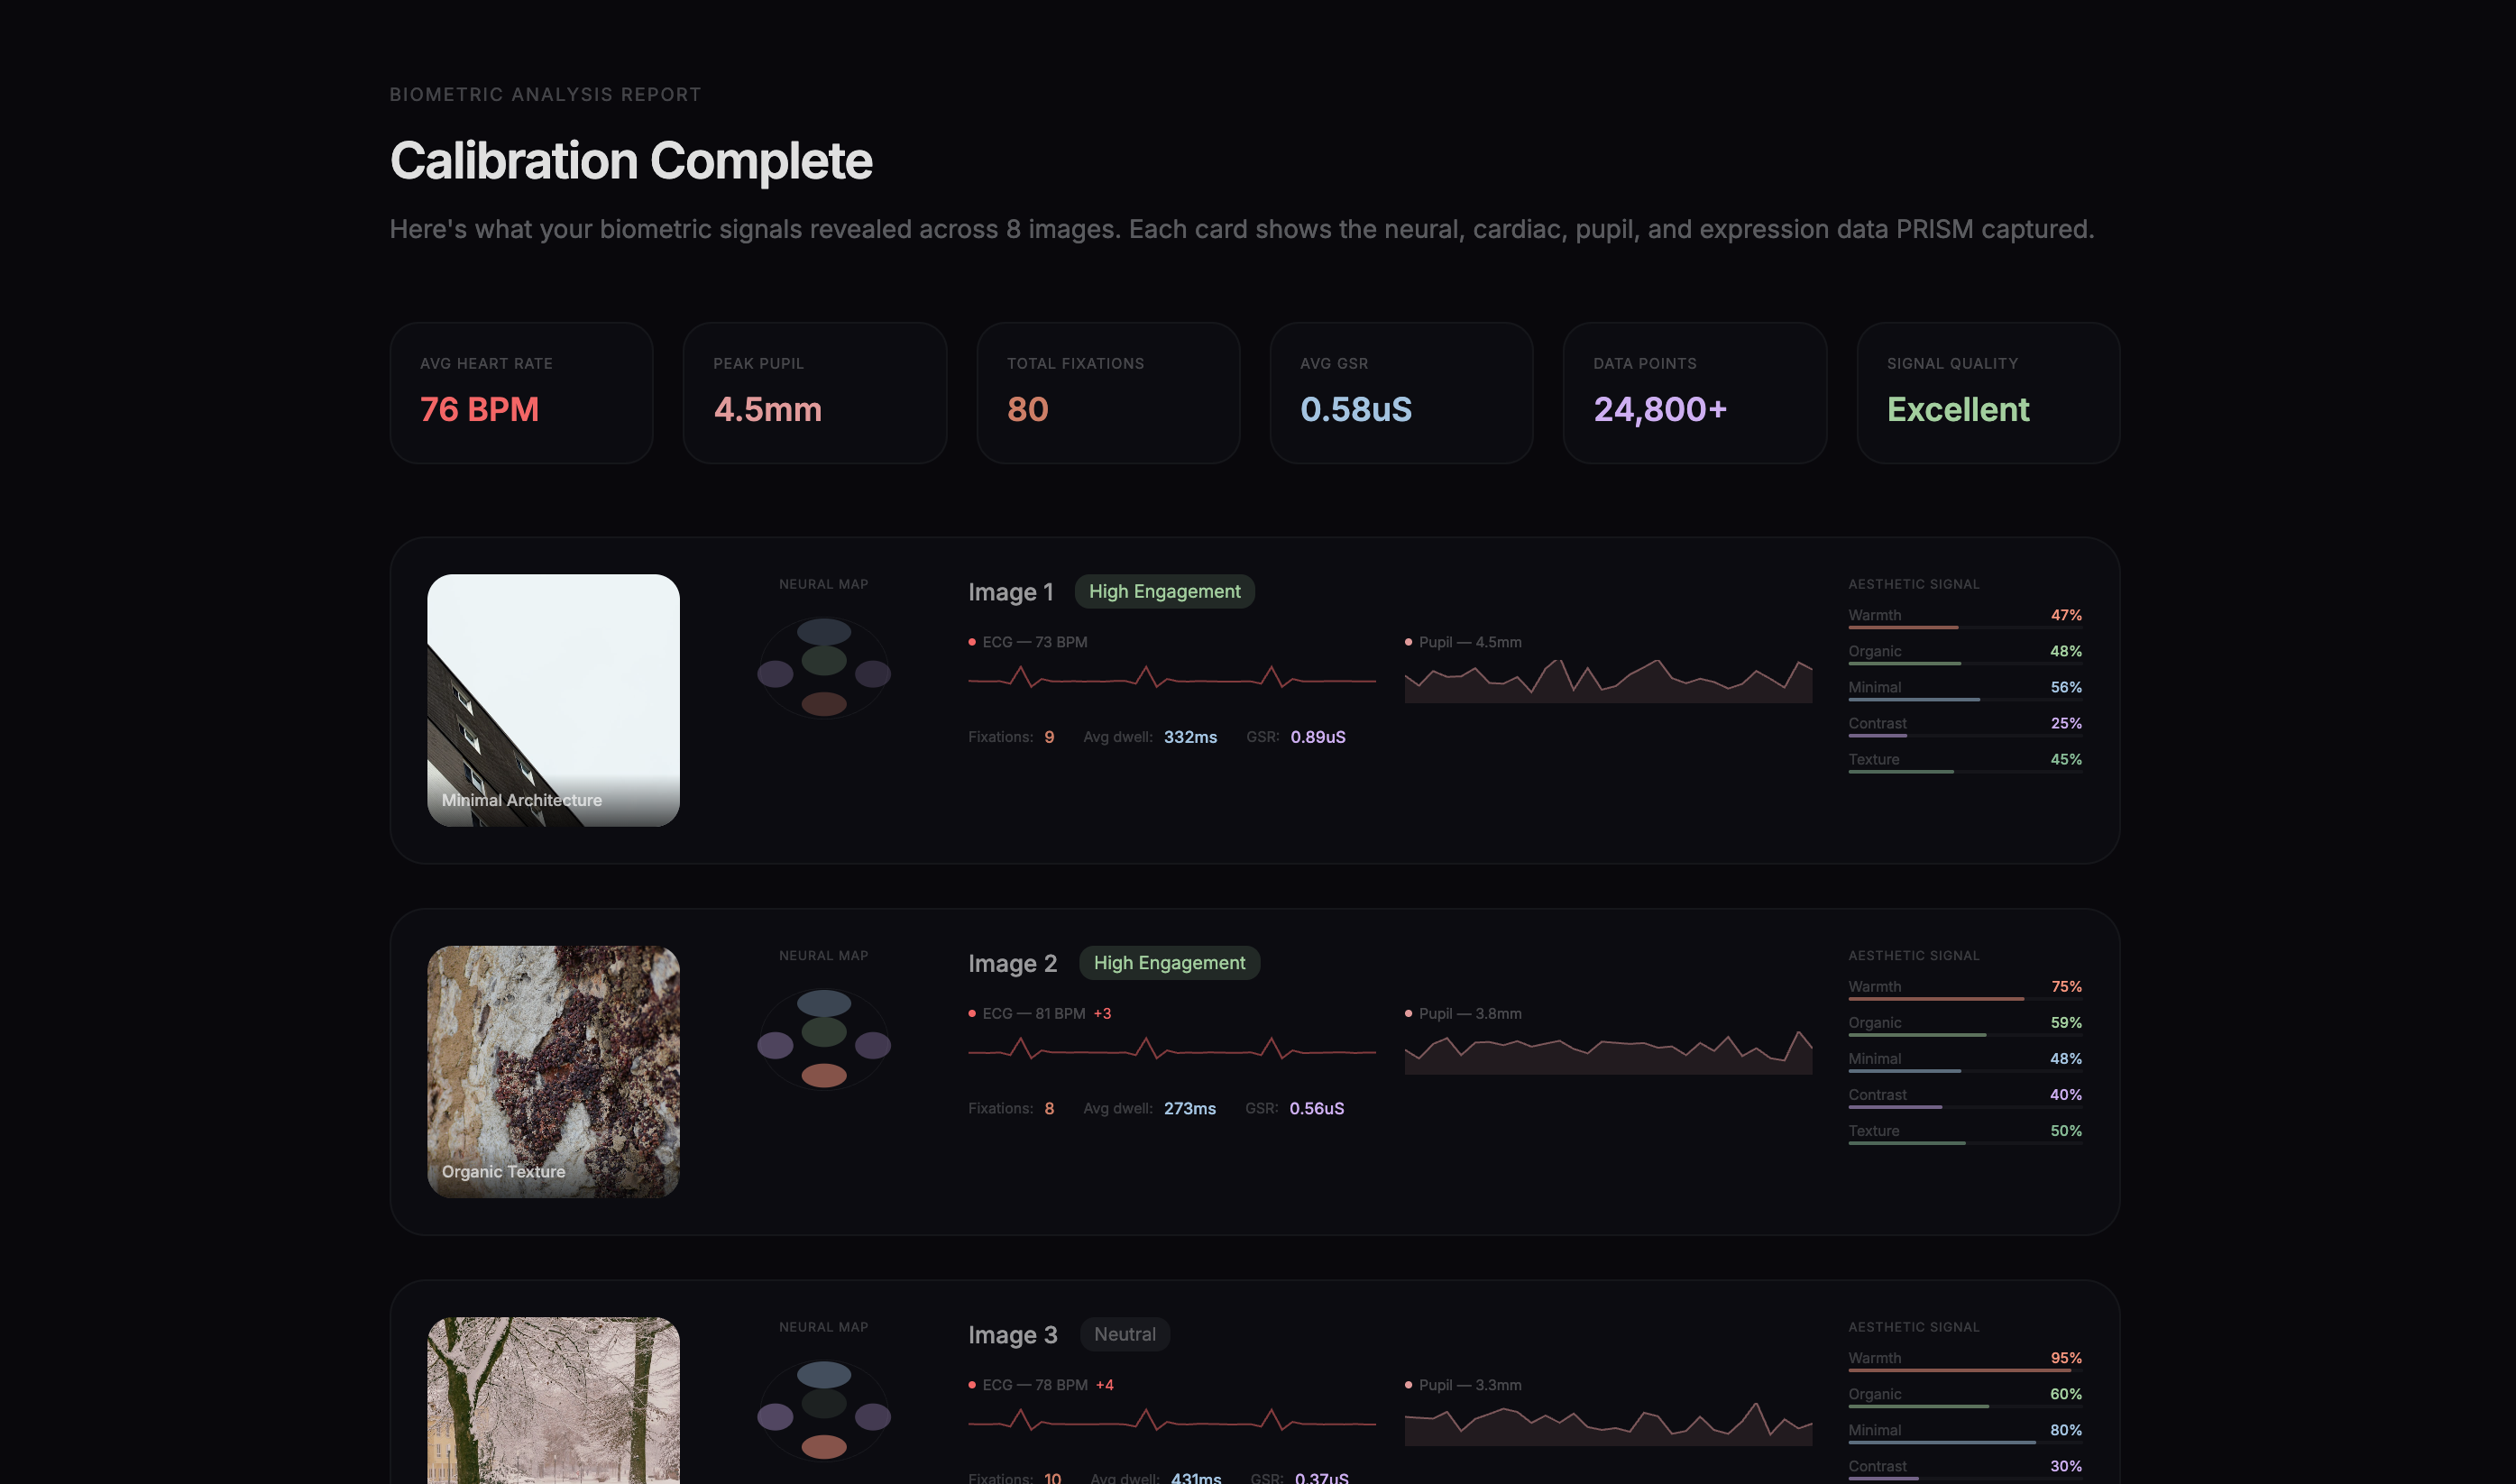Click Image 2 neural map diagram
Image resolution: width=2516 pixels, height=1484 pixels.
823,1038
